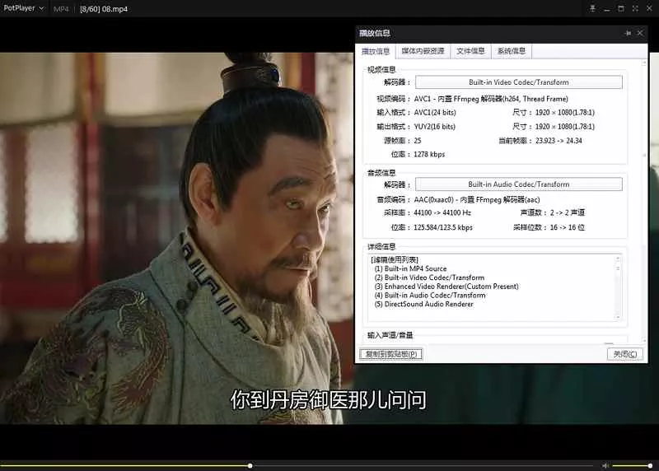Switch to the 媒体内嵌资源 tab
Screen dimensions: 659x471
423,51
